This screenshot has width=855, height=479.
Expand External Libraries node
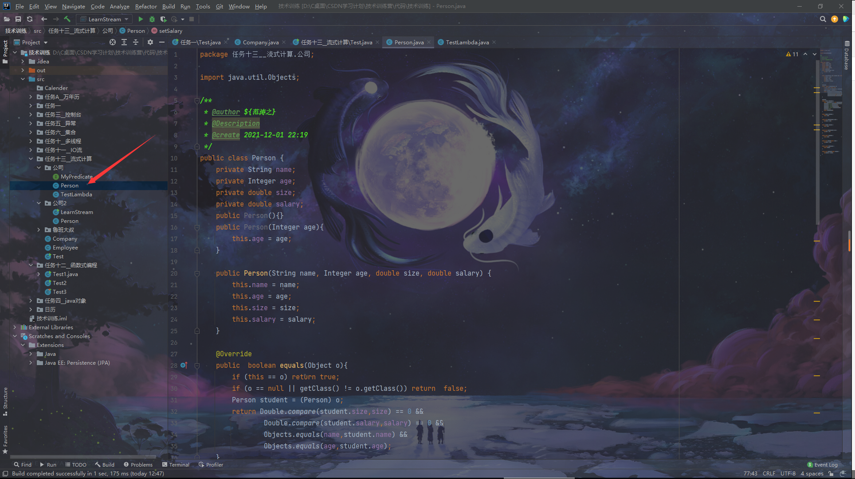[x=15, y=327]
